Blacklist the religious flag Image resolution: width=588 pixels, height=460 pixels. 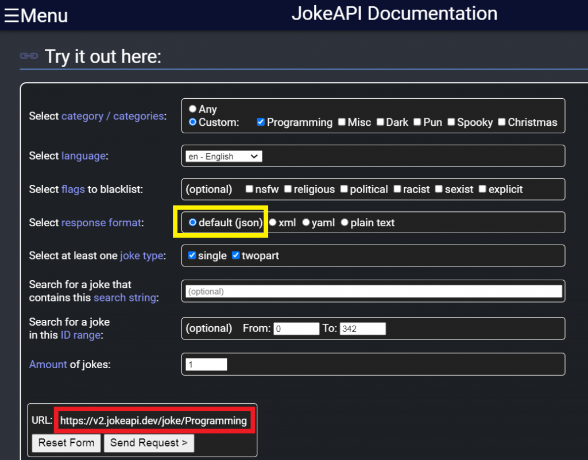288,188
